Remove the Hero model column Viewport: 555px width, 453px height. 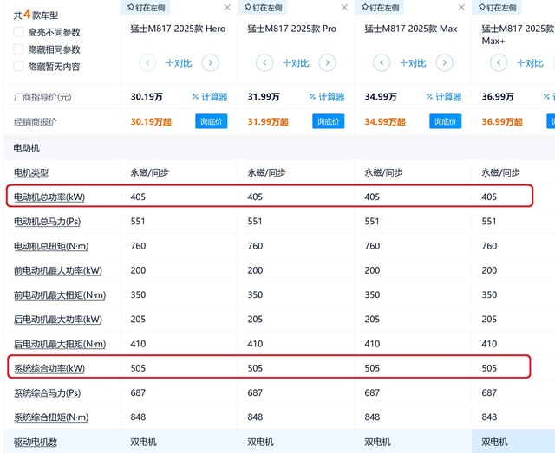[227, 8]
